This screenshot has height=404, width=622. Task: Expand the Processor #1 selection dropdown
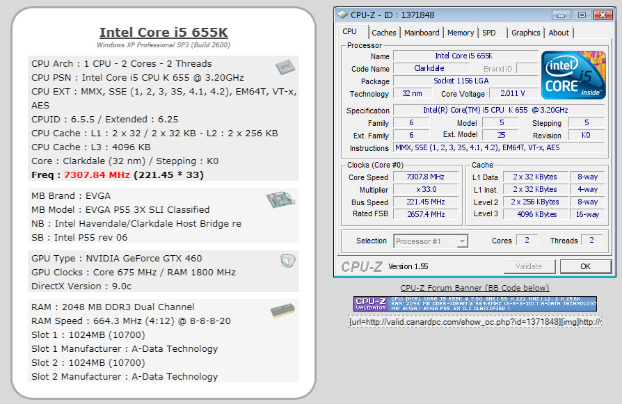(461, 241)
